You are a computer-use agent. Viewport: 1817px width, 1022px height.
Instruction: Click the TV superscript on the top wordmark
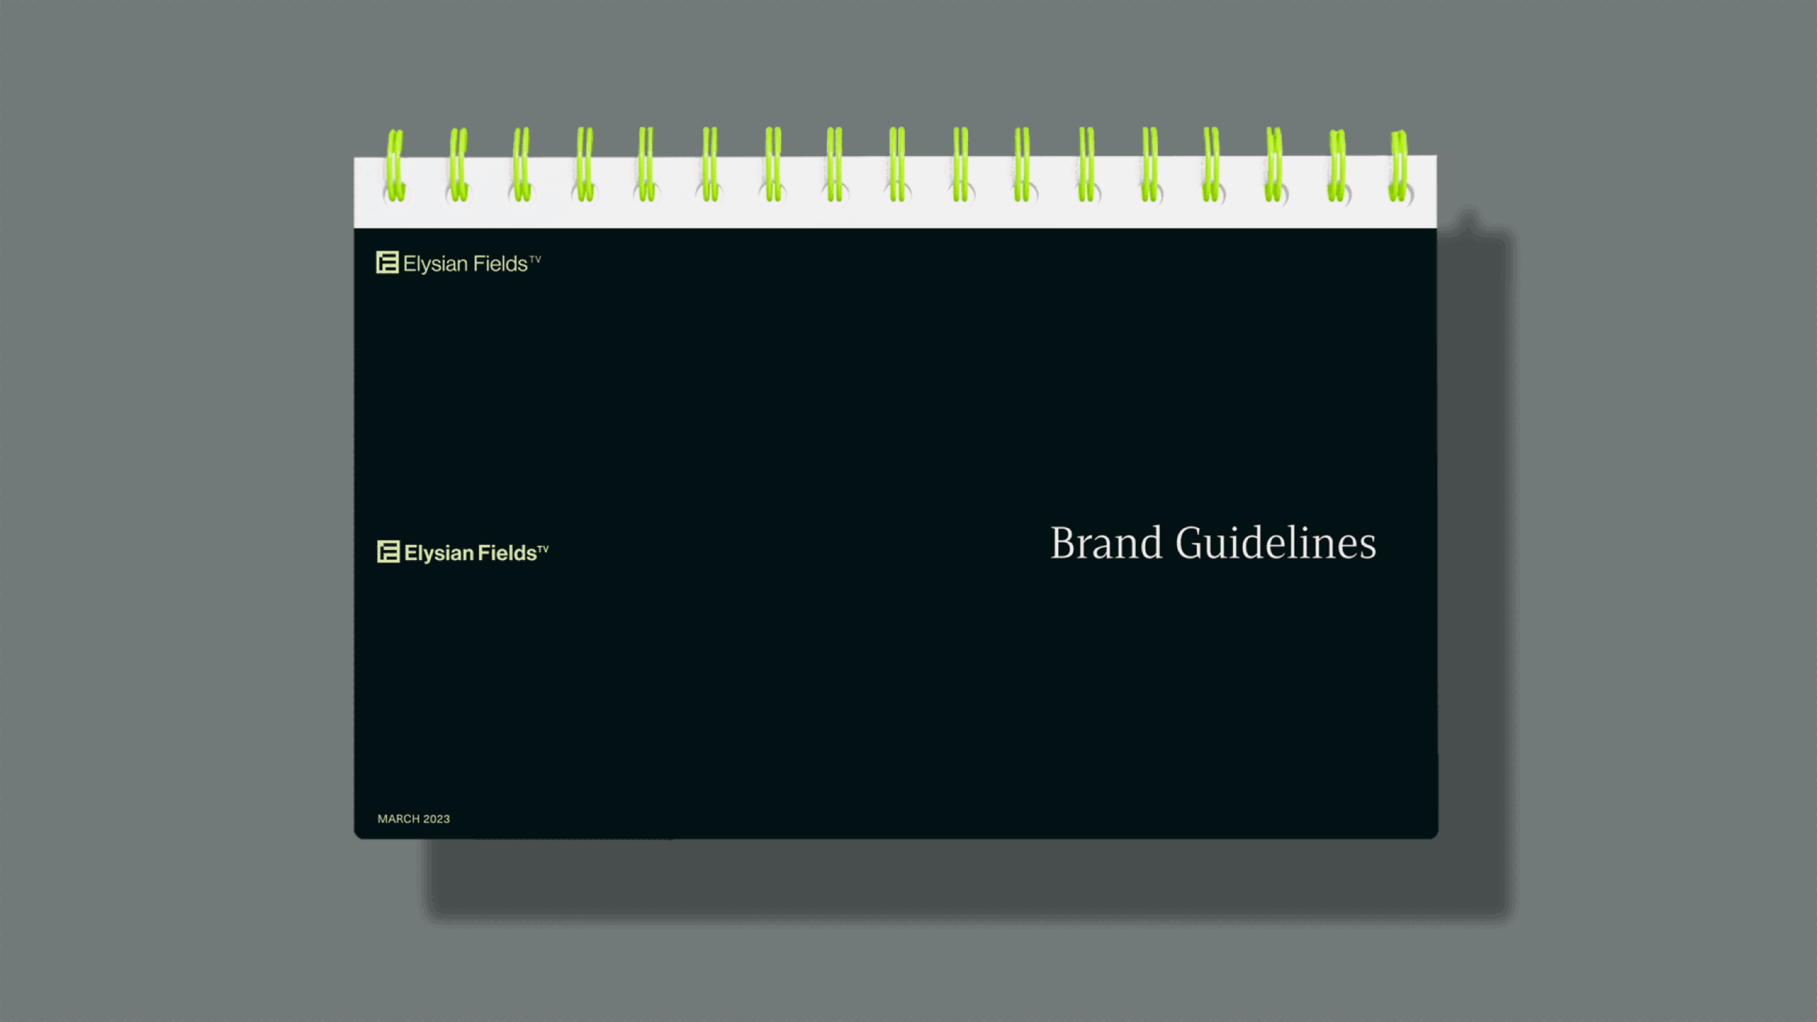pos(535,260)
